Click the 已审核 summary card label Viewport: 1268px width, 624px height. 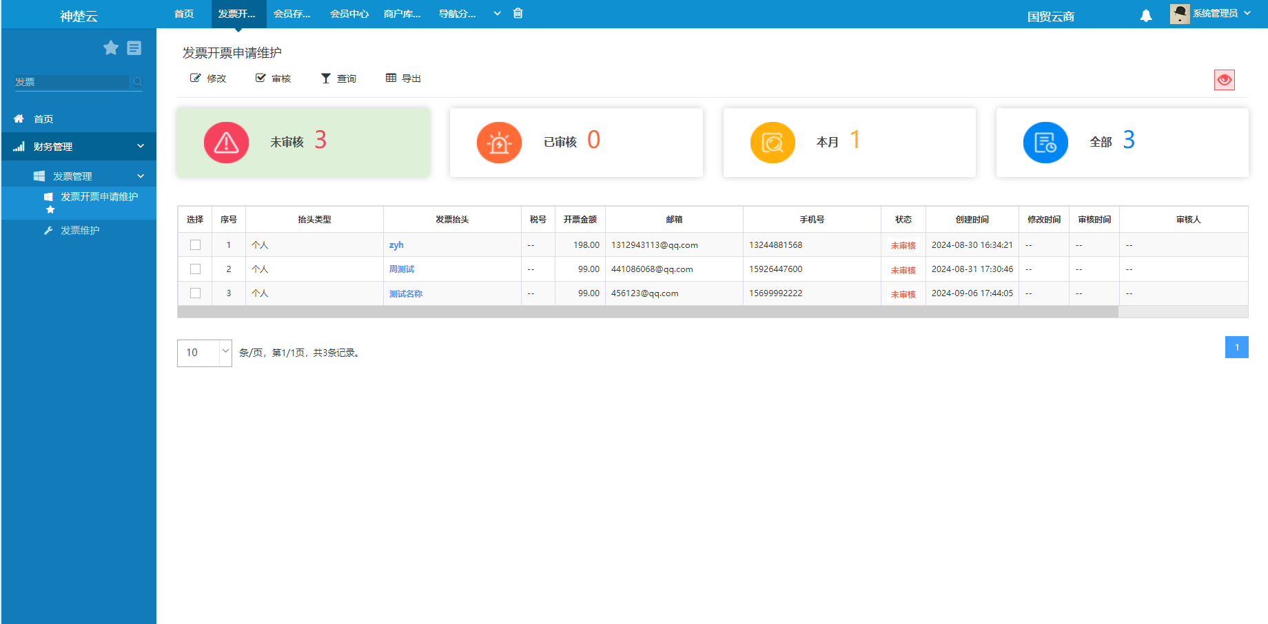tap(560, 142)
